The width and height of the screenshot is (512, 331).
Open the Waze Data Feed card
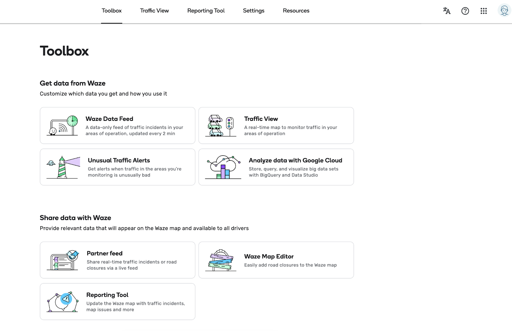(x=117, y=125)
